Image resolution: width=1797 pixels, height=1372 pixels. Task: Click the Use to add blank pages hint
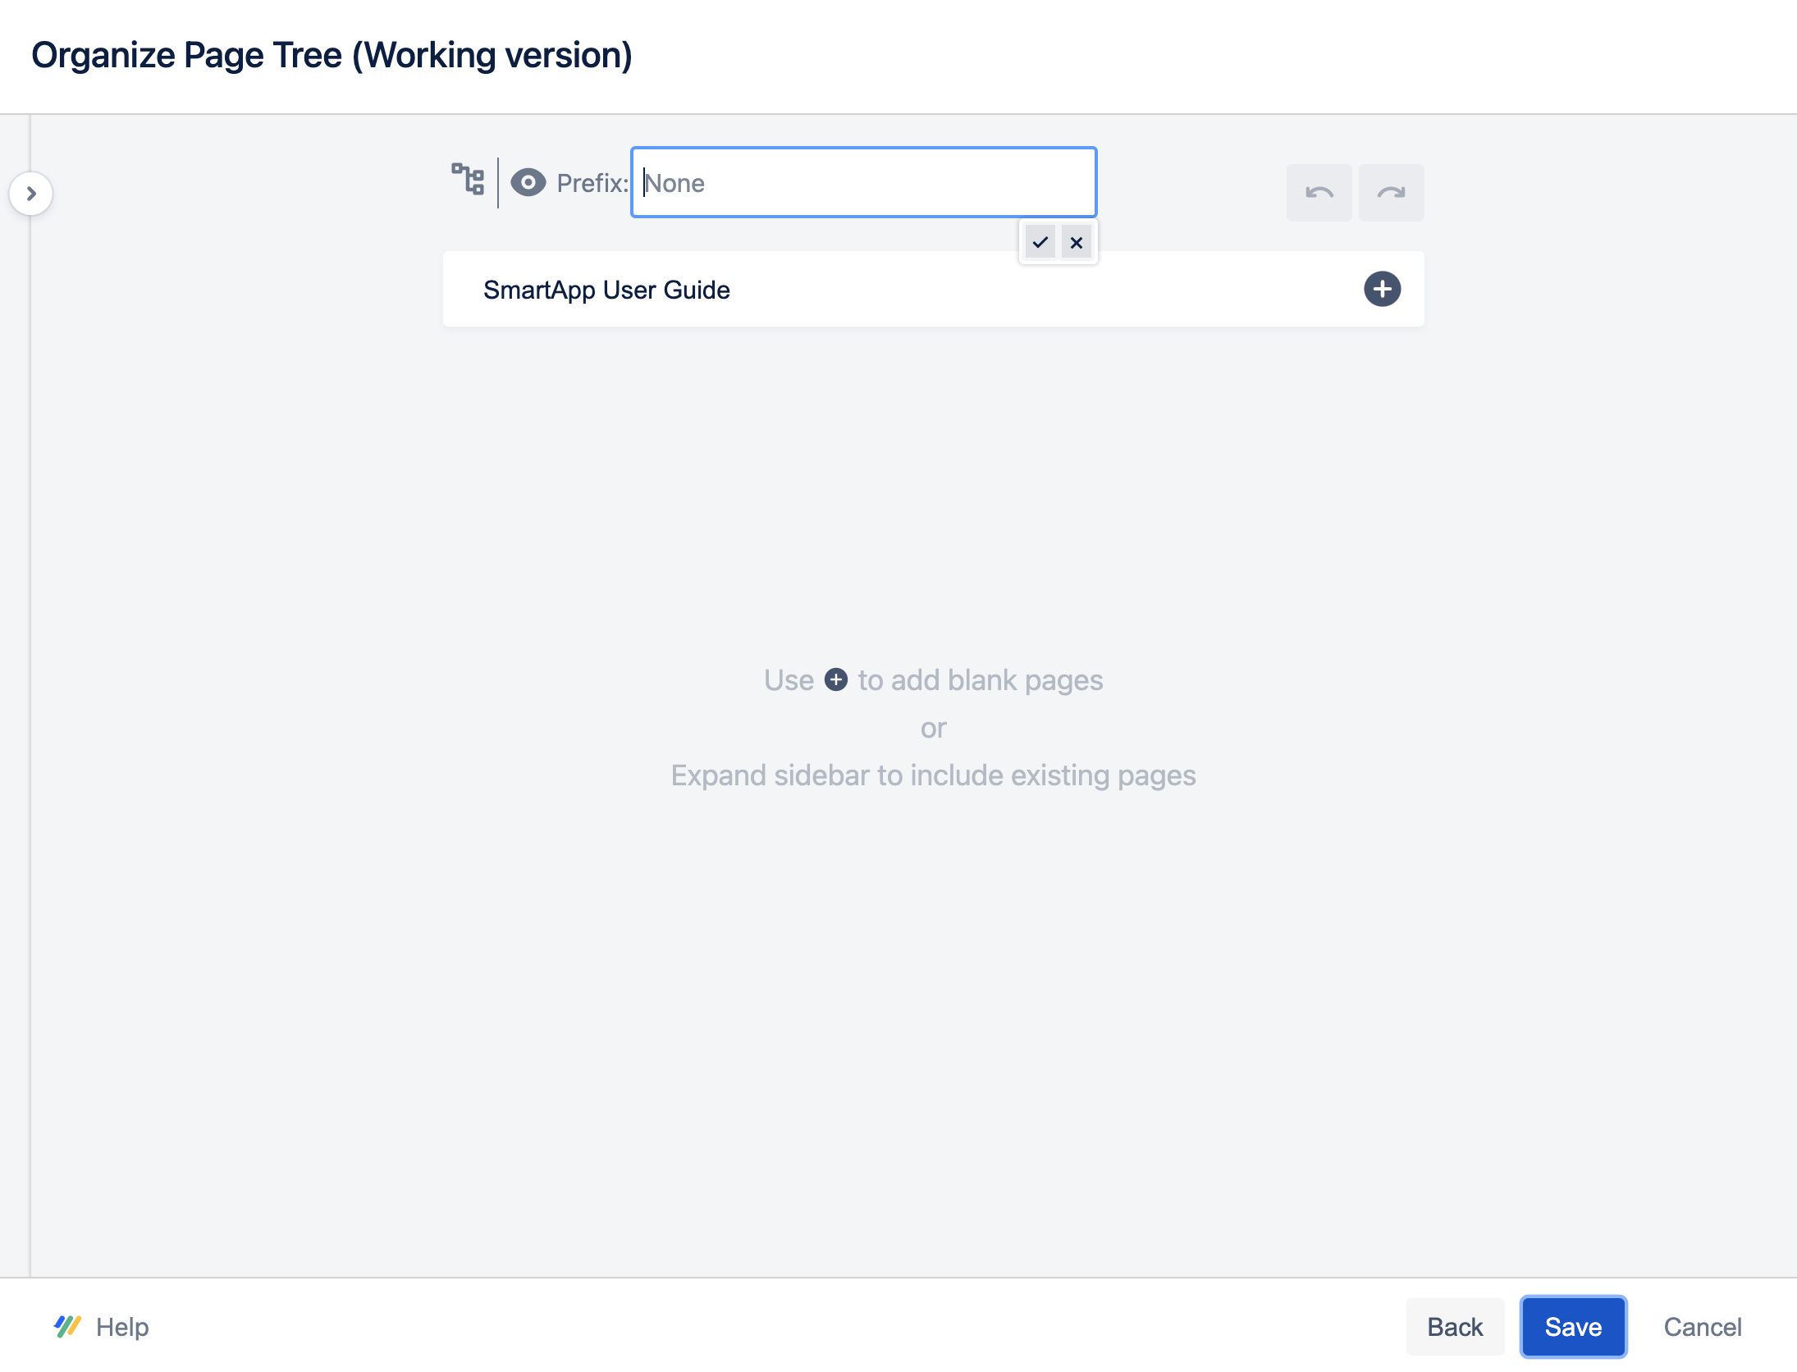933,680
